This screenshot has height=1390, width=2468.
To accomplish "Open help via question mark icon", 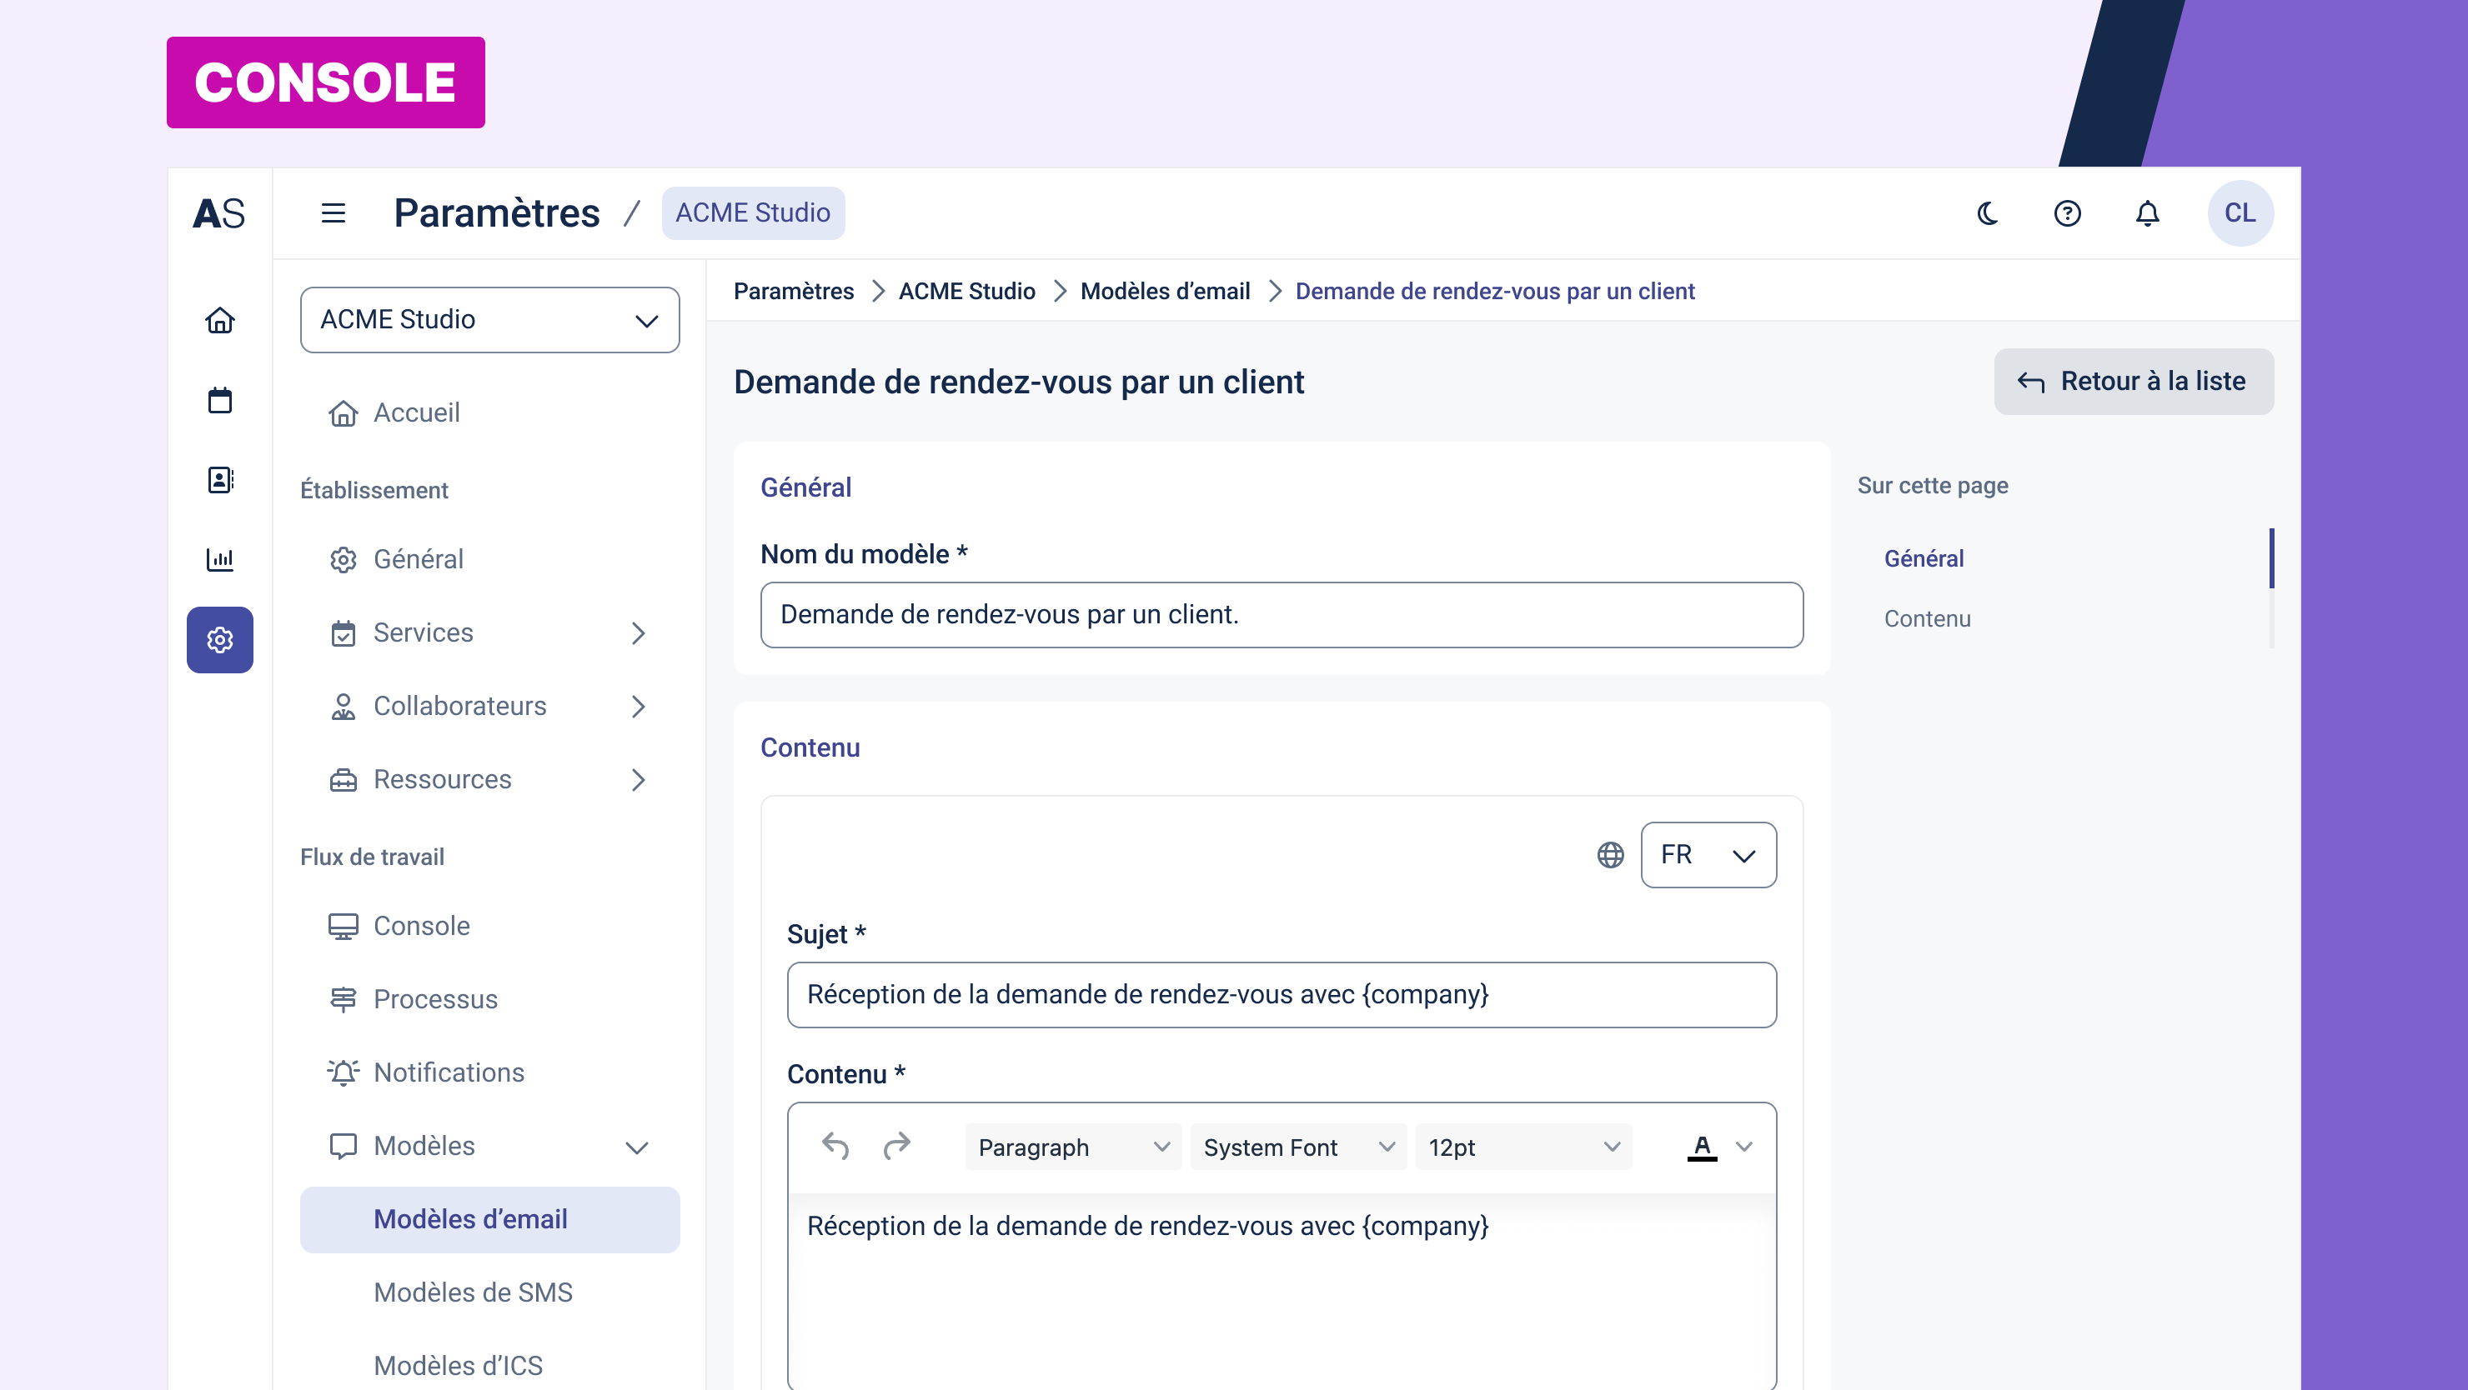I will 2068,212.
